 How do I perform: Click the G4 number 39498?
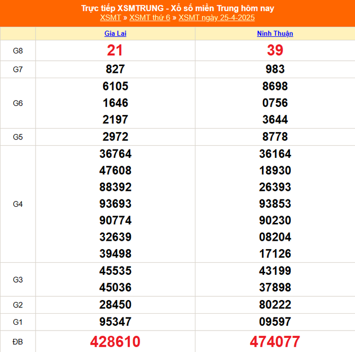pos(115,253)
